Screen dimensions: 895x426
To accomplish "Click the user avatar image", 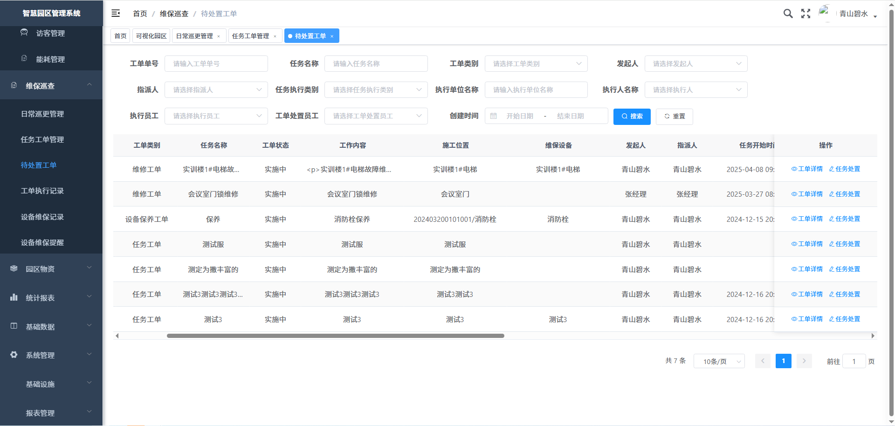I will pos(825,13).
